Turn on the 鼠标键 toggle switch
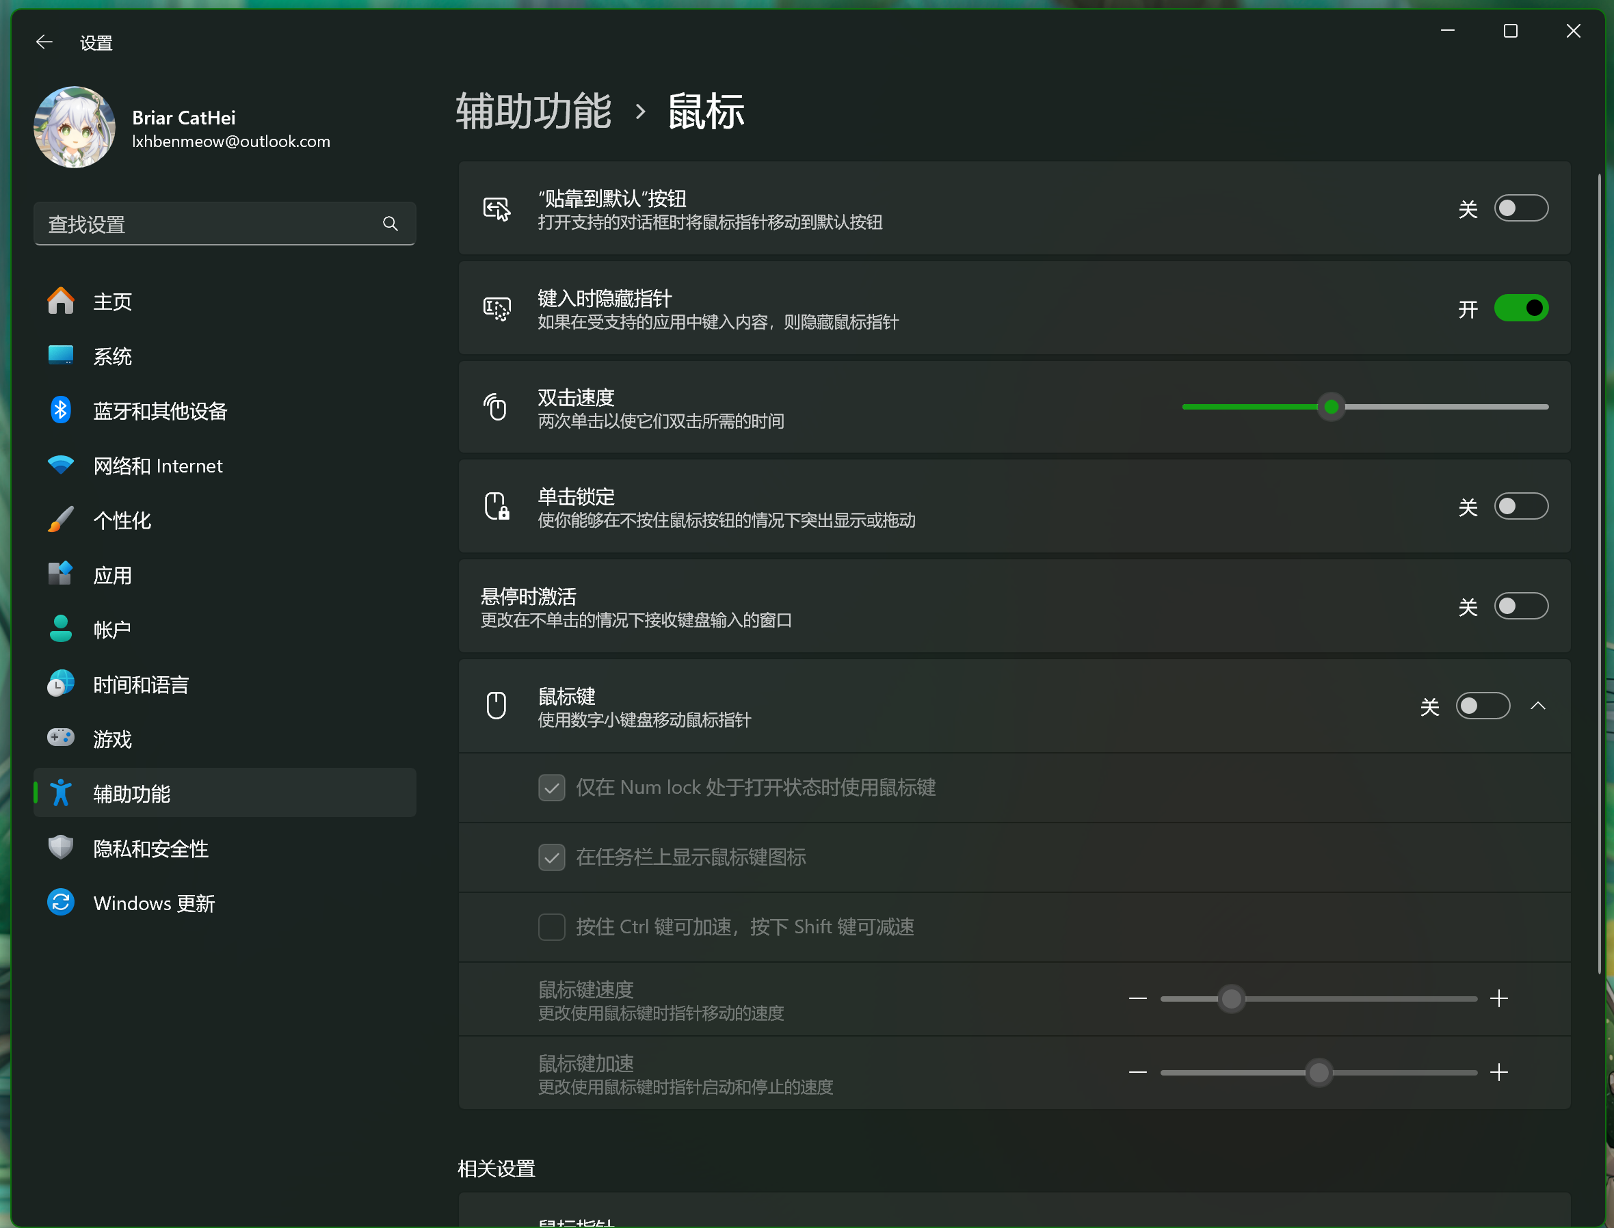The image size is (1614, 1228). coord(1483,706)
